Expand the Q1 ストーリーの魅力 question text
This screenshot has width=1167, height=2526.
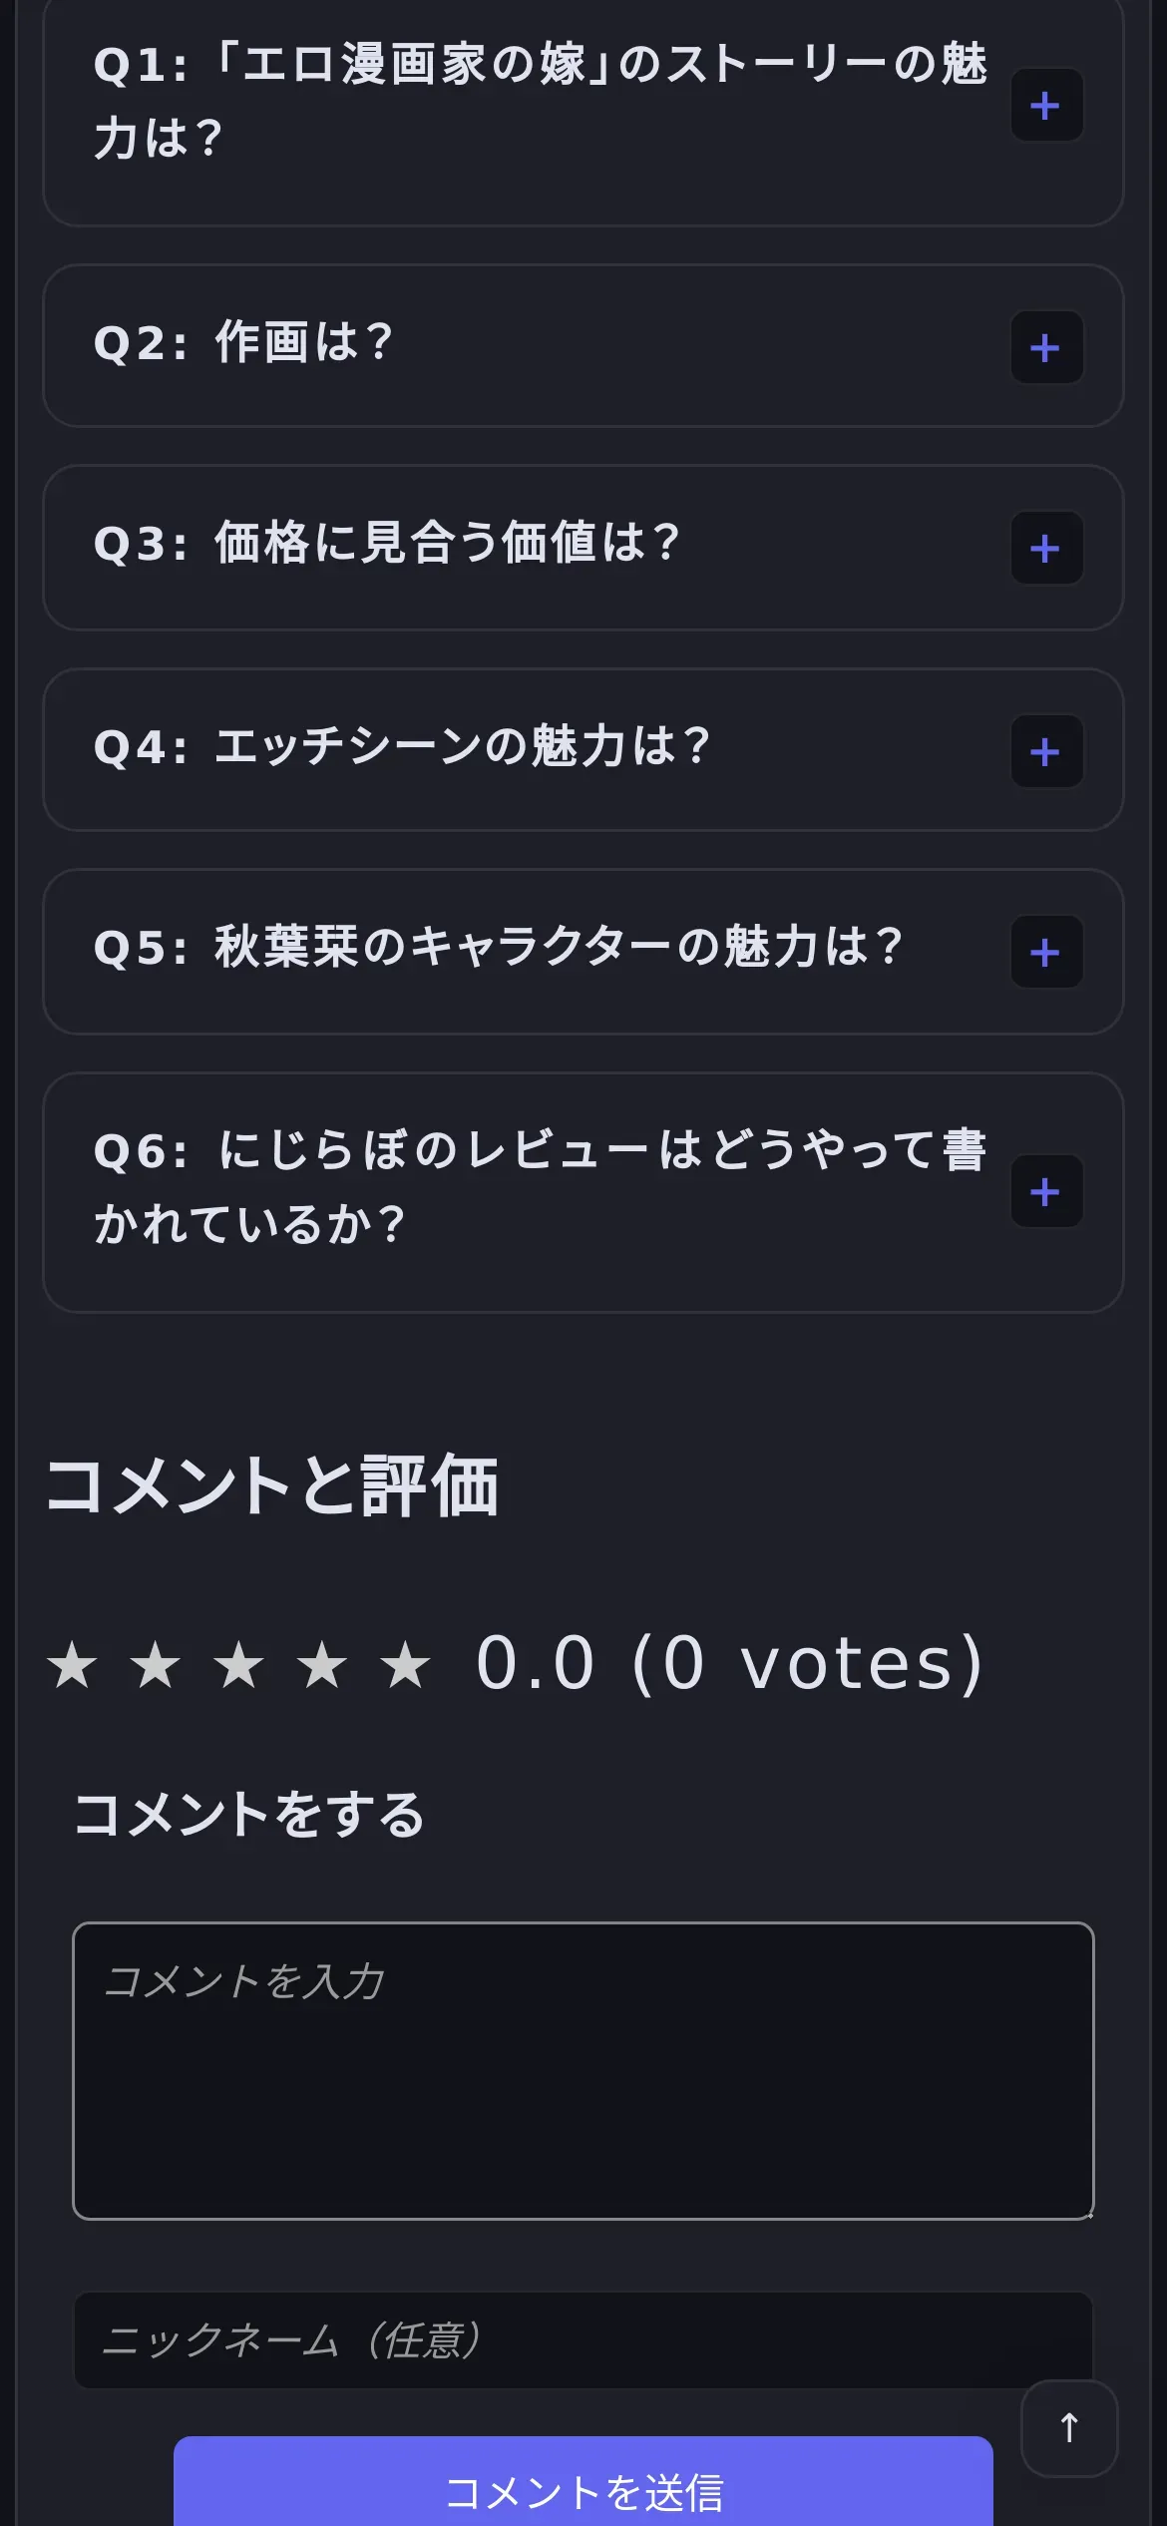(539, 102)
